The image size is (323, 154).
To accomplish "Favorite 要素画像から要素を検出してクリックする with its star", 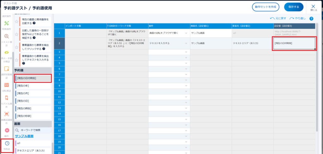I will [x=16, y=47].
